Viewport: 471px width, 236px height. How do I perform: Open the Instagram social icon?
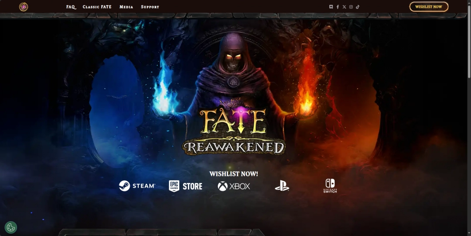[x=351, y=7]
